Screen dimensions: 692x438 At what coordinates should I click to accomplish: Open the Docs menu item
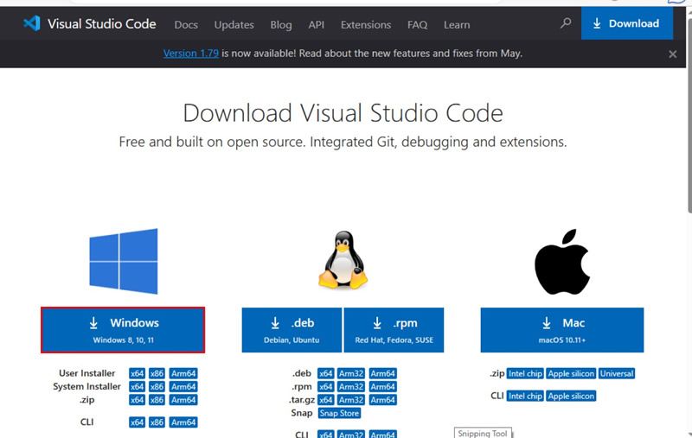(186, 24)
